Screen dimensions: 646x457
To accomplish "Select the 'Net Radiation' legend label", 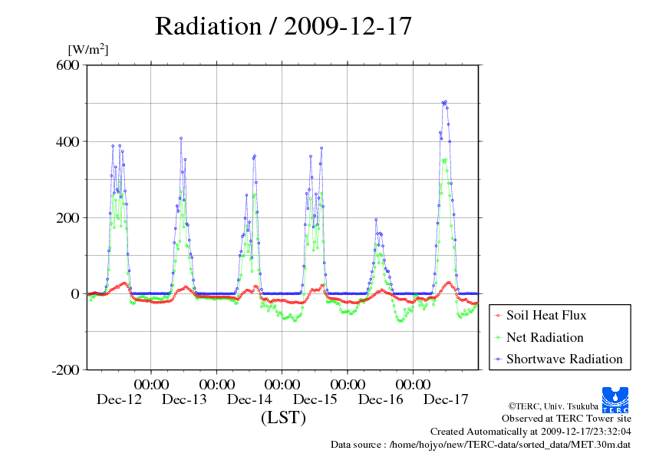I will (545, 337).
